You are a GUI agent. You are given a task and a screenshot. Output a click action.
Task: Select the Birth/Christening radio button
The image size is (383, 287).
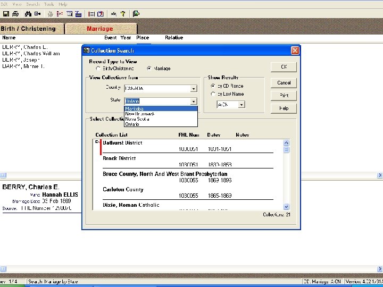tap(98, 69)
